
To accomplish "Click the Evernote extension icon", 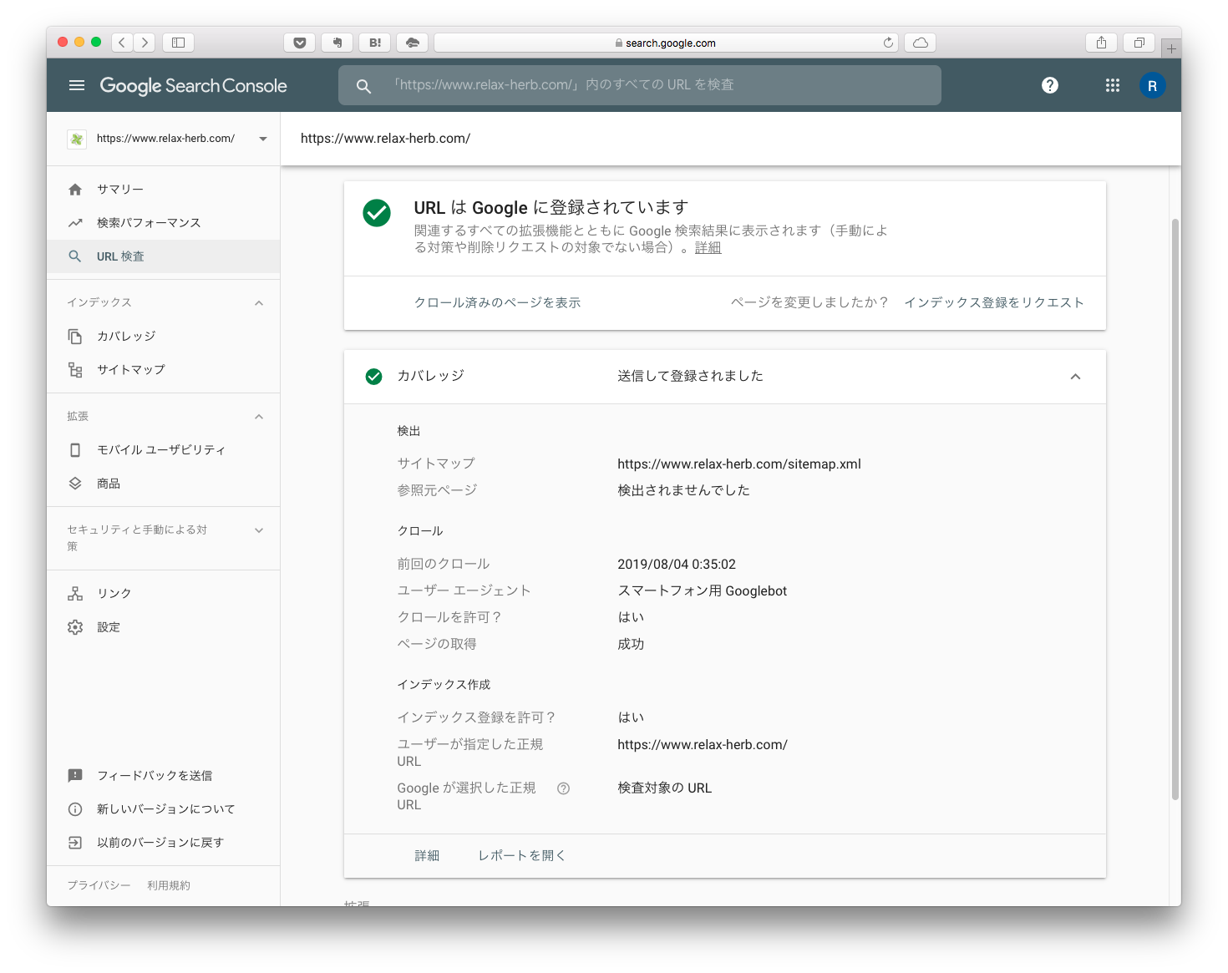I will click(337, 43).
